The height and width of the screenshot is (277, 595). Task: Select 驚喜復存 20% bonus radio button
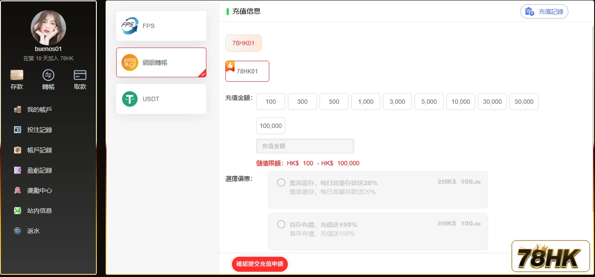pyautogui.click(x=281, y=182)
